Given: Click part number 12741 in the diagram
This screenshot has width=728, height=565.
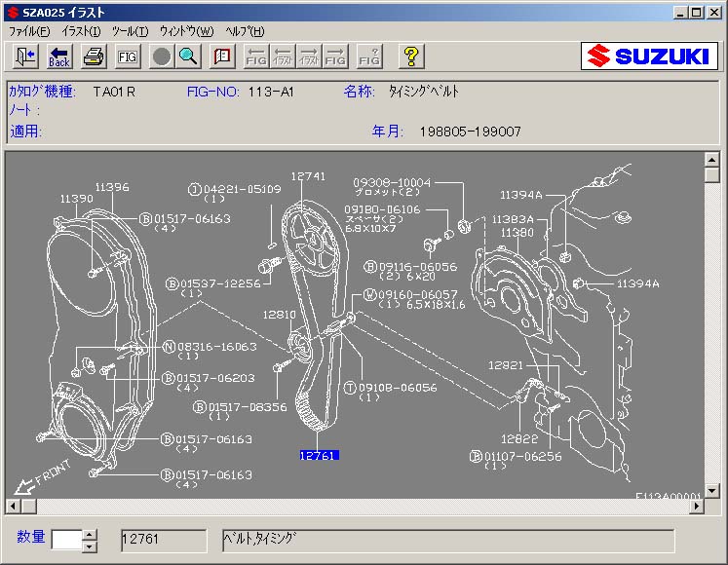Looking at the screenshot, I should tap(308, 176).
